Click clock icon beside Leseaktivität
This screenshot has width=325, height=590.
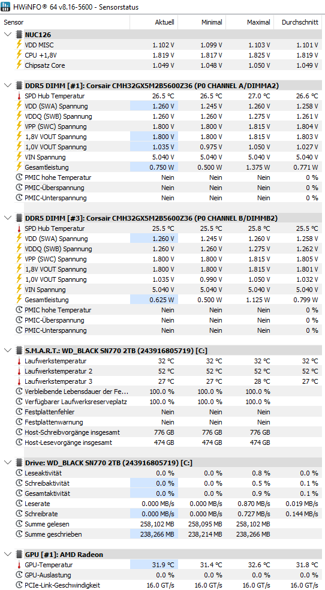[19, 472]
